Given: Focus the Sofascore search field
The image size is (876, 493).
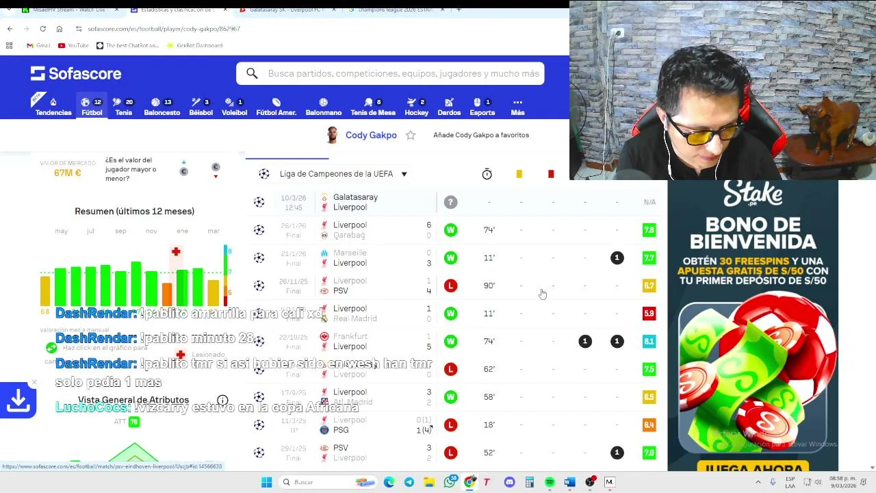Looking at the screenshot, I should pos(390,73).
